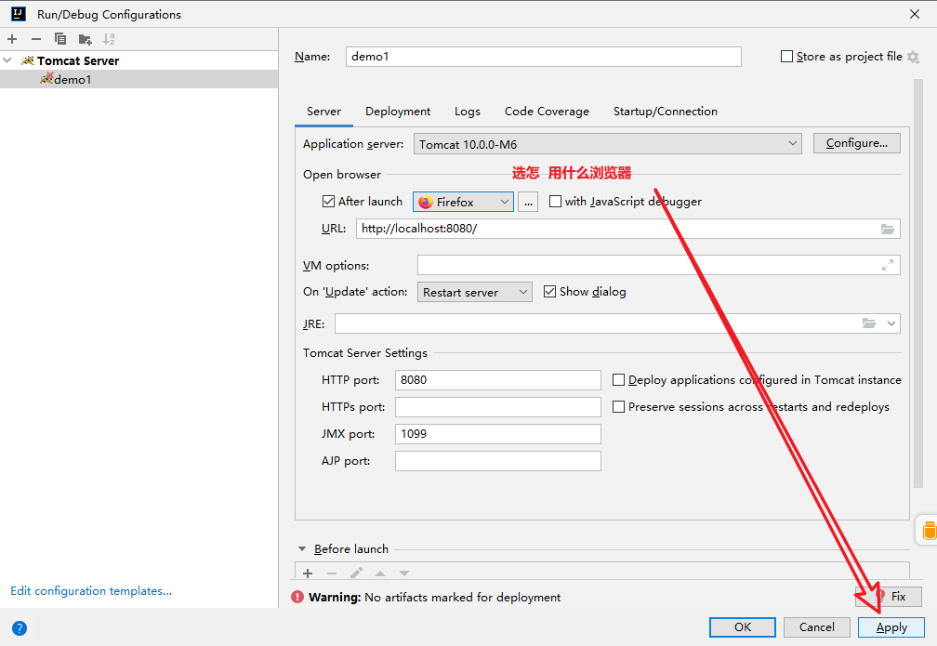
Task: Confirm with the OK button
Action: pos(742,626)
